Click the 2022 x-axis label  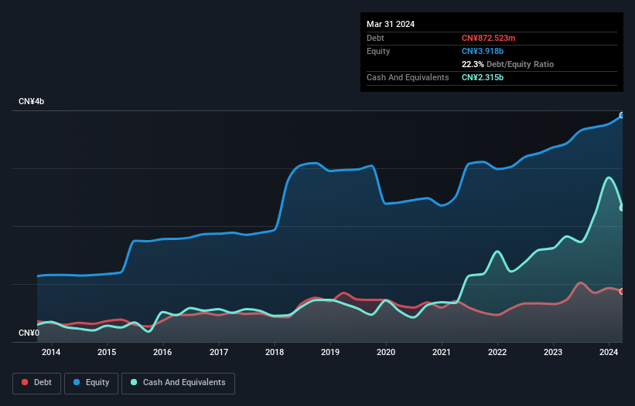click(x=497, y=352)
